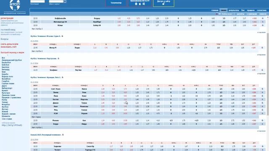Click team name Марсель in Бастия row
This screenshot has width=269, height=151.
[x=84, y=99]
